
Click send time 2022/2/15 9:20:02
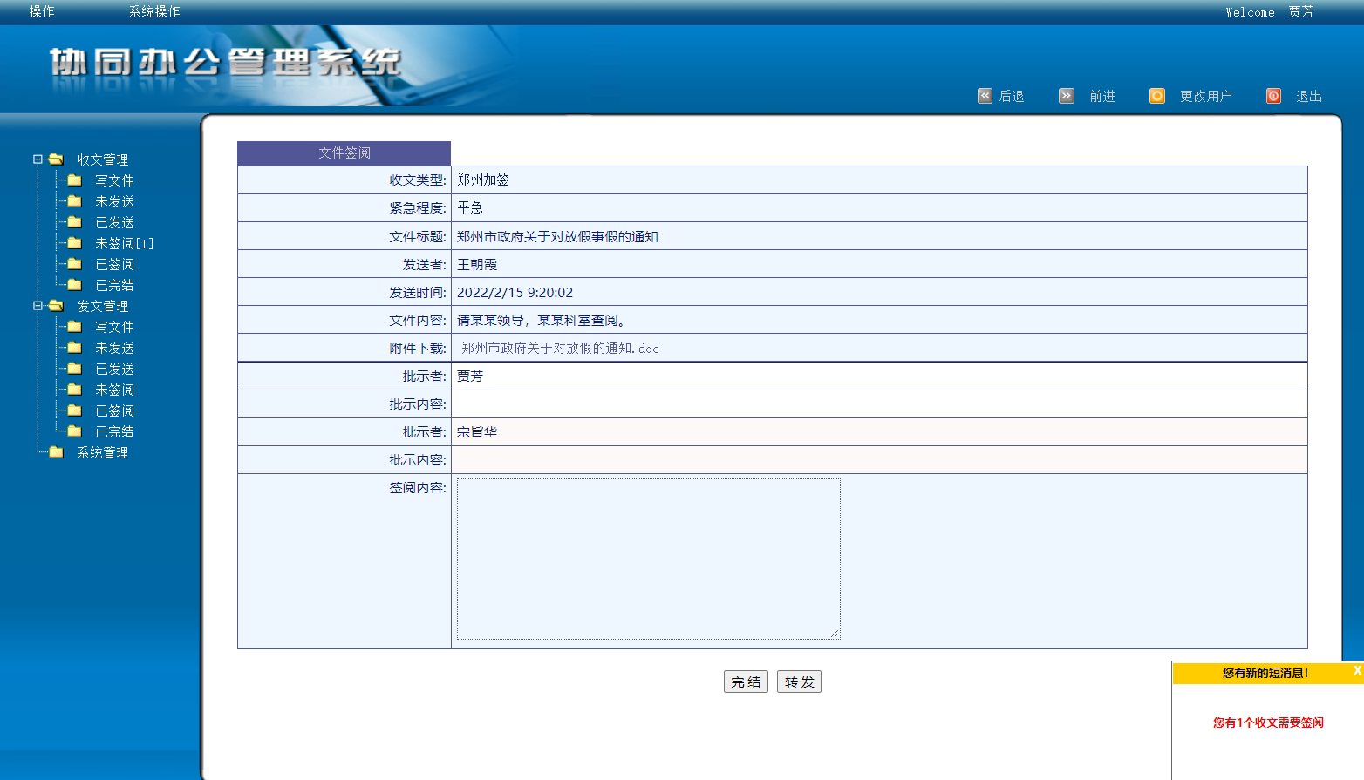point(515,292)
